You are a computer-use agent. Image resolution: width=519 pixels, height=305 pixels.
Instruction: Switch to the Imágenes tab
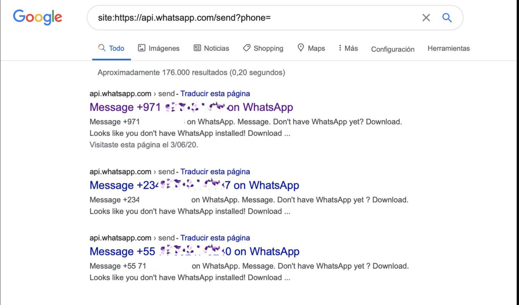click(x=159, y=48)
